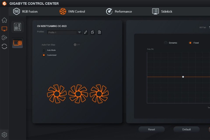Click the Auto Fan Stop label

(49, 45)
